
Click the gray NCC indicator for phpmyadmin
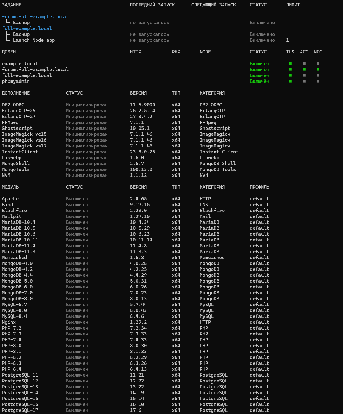[318, 81]
